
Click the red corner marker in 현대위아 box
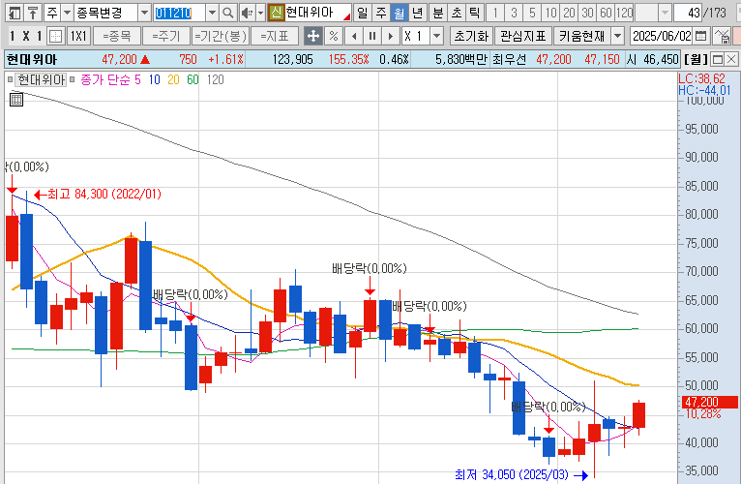pyautogui.click(x=347, y=17)
